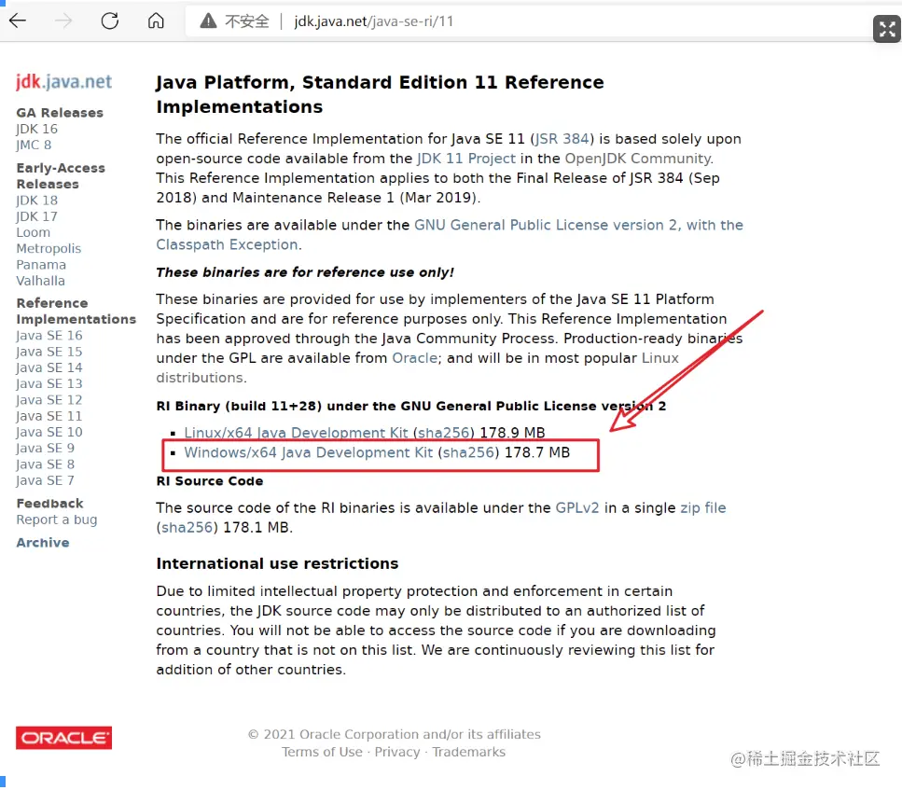Open the JDK 11 Project link
Screen dimensions: 902x790
pos(466,159)
